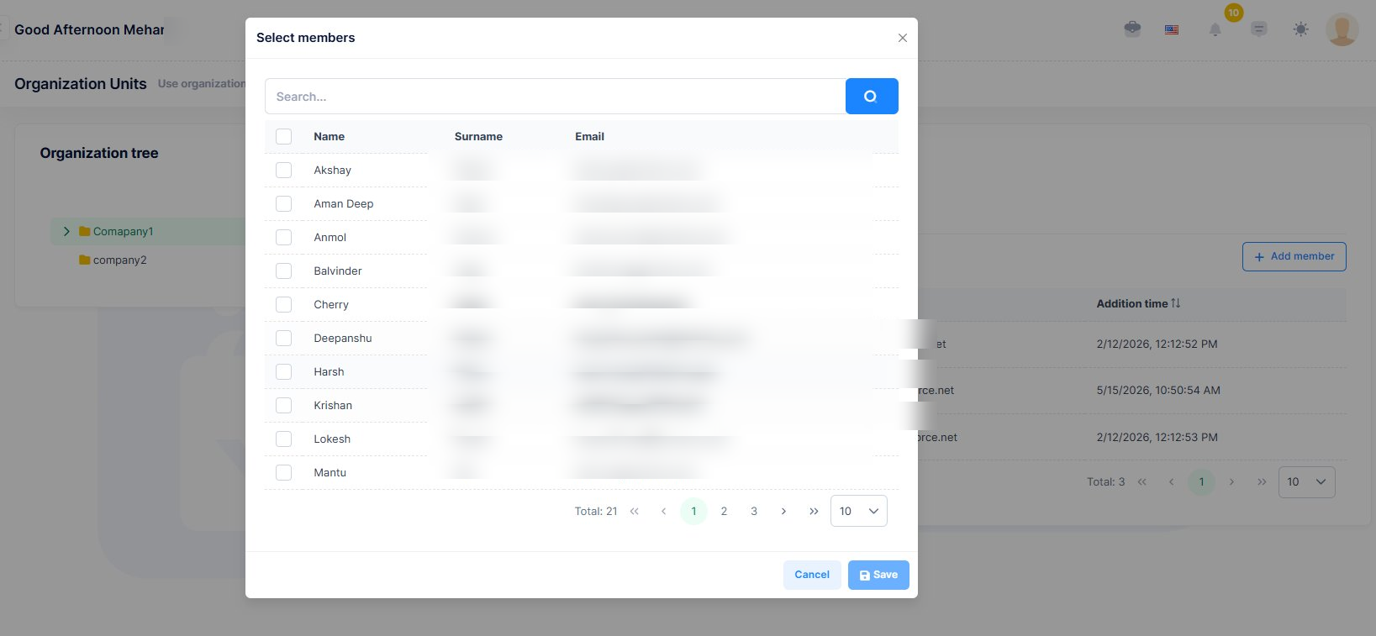
Task: Click the Add member button
Action: (1294, 256)
